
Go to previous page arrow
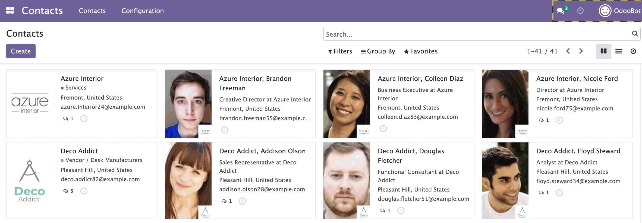tap(568, 51)
